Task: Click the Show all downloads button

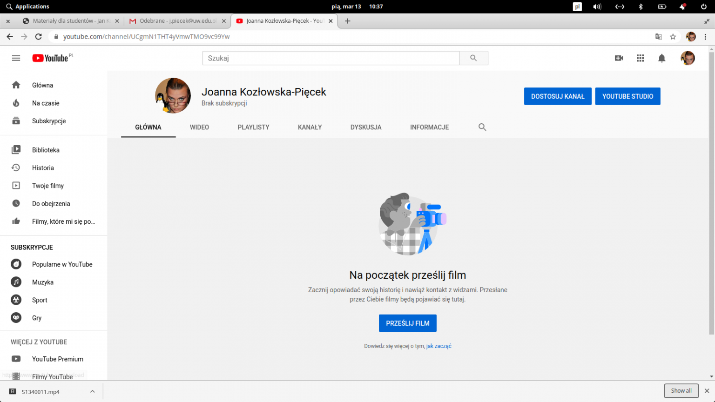Action: coord(681,391)
